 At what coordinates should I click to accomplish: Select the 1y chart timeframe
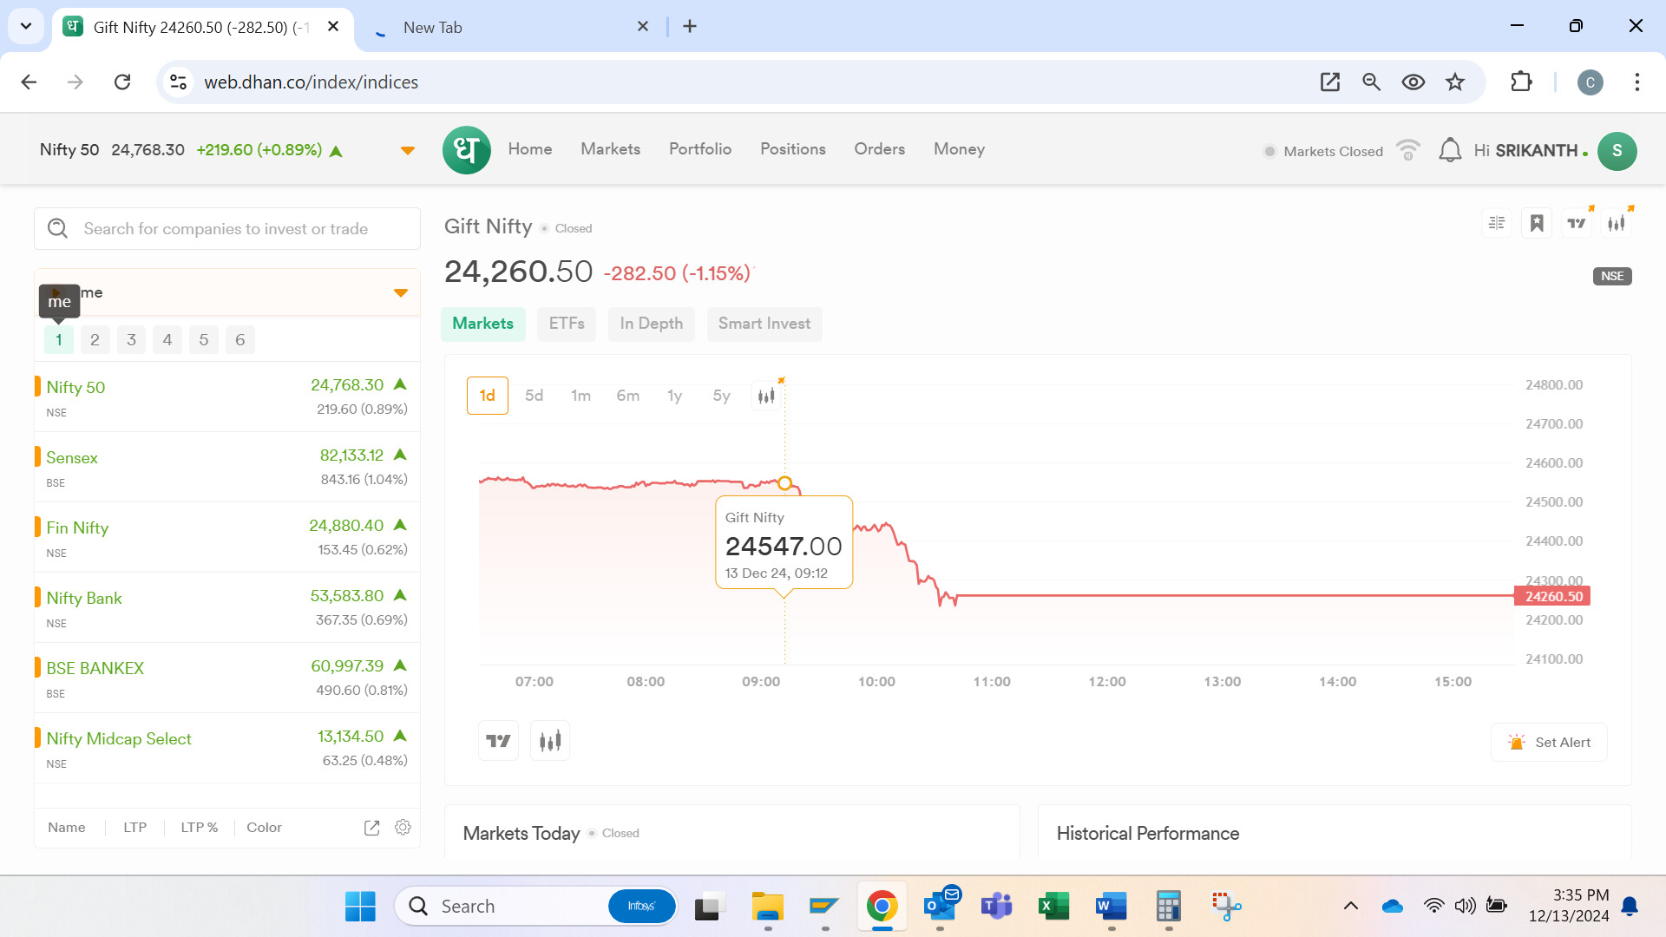(674, 396)
